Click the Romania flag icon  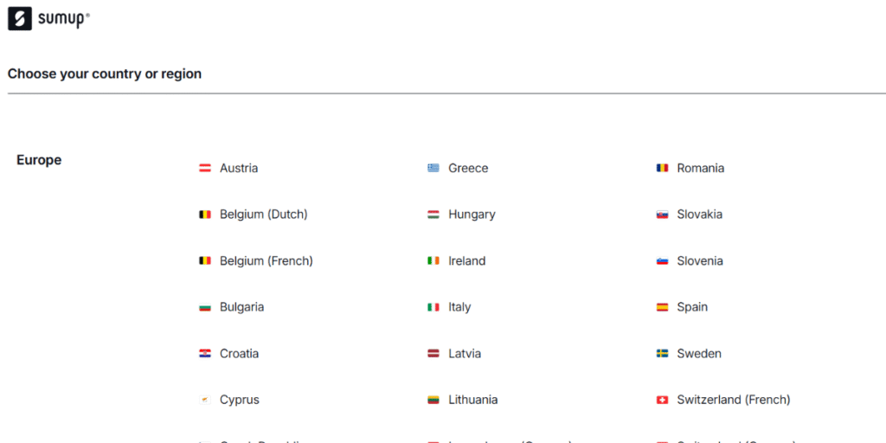(662, 169)
